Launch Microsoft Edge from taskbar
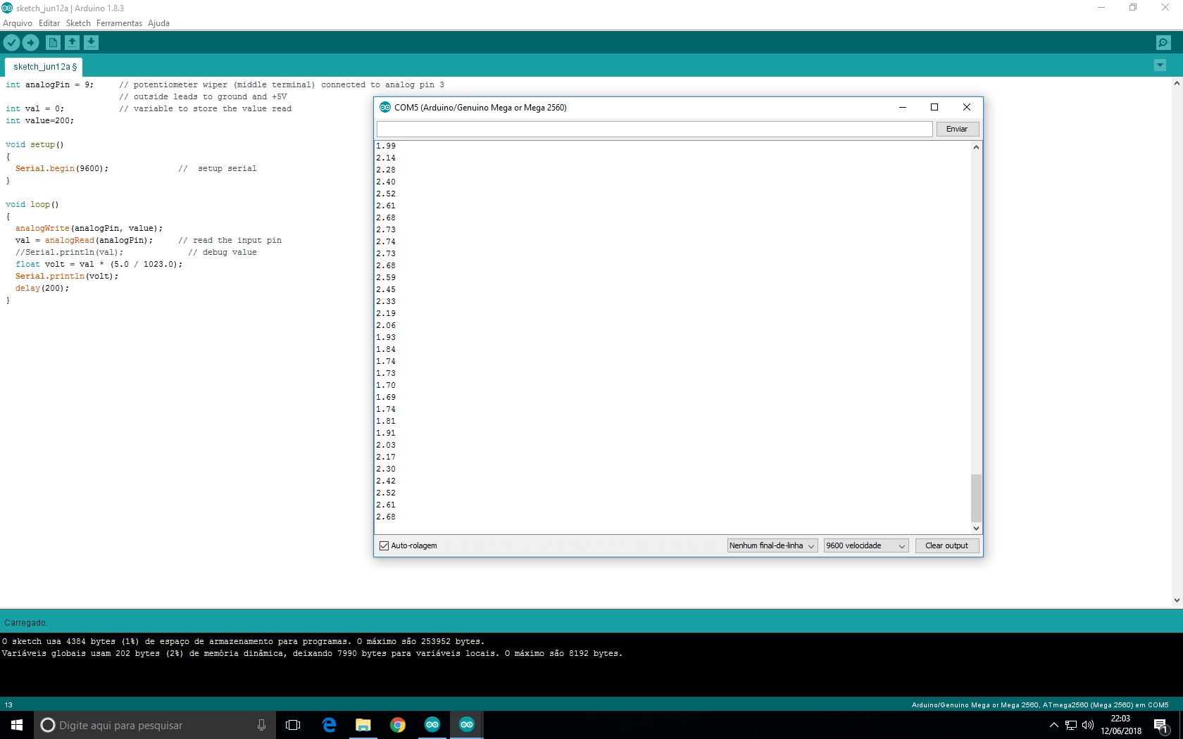 point(329,725)
